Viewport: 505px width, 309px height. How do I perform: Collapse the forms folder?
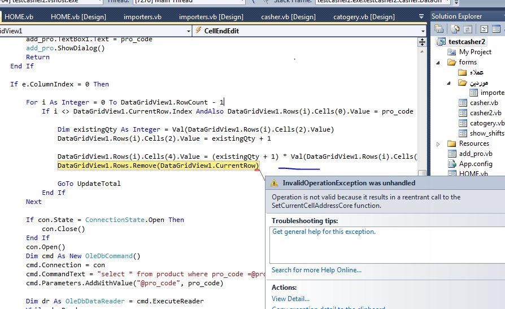point(438,63)
